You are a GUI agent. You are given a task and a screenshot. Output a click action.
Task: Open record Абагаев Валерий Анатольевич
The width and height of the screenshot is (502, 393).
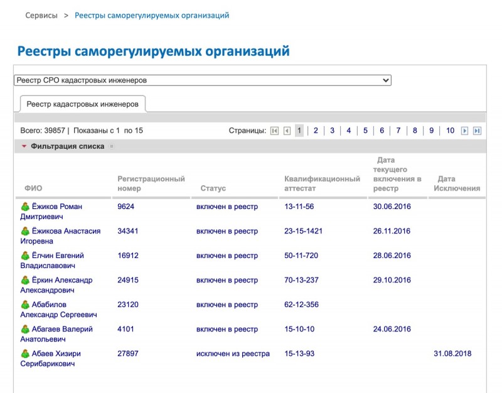click(x=56, y=334)
